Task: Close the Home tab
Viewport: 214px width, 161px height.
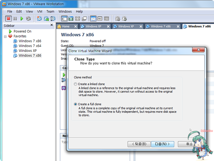Action: (x=76, y=26)
